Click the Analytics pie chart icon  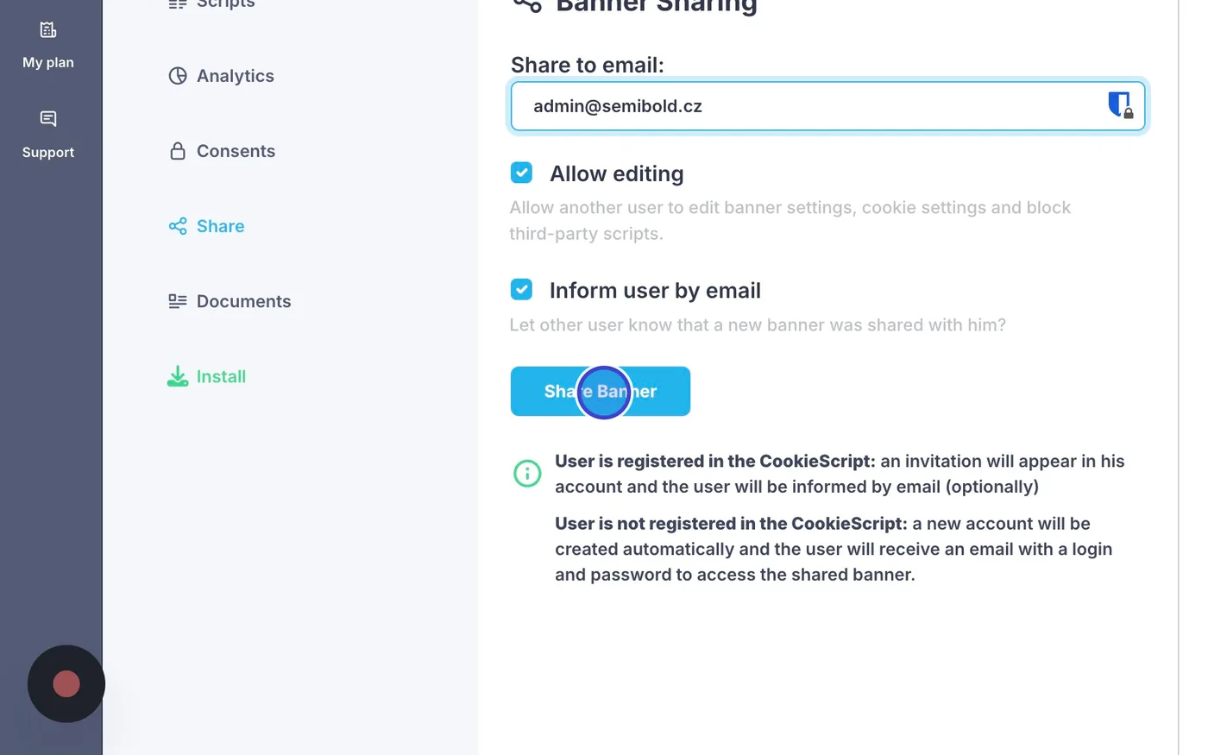(x=178, y=76)
